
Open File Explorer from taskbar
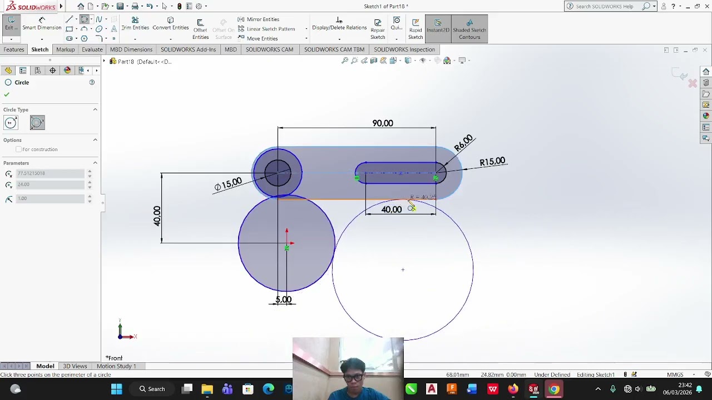point(207,389)
